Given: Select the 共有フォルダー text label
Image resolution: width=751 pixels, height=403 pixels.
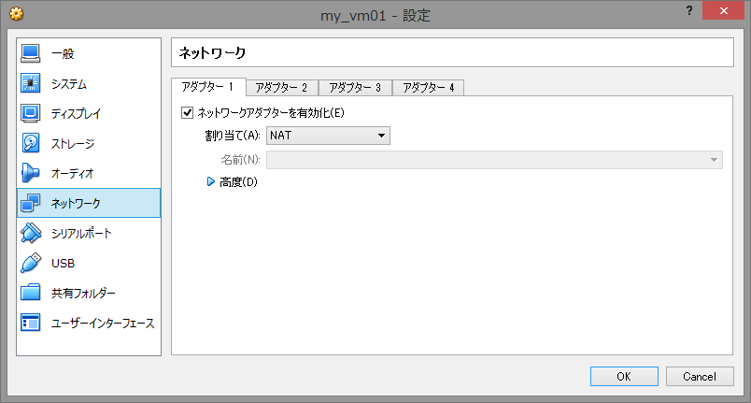Looking at the screenshot, I should click(x=83, y=294).
